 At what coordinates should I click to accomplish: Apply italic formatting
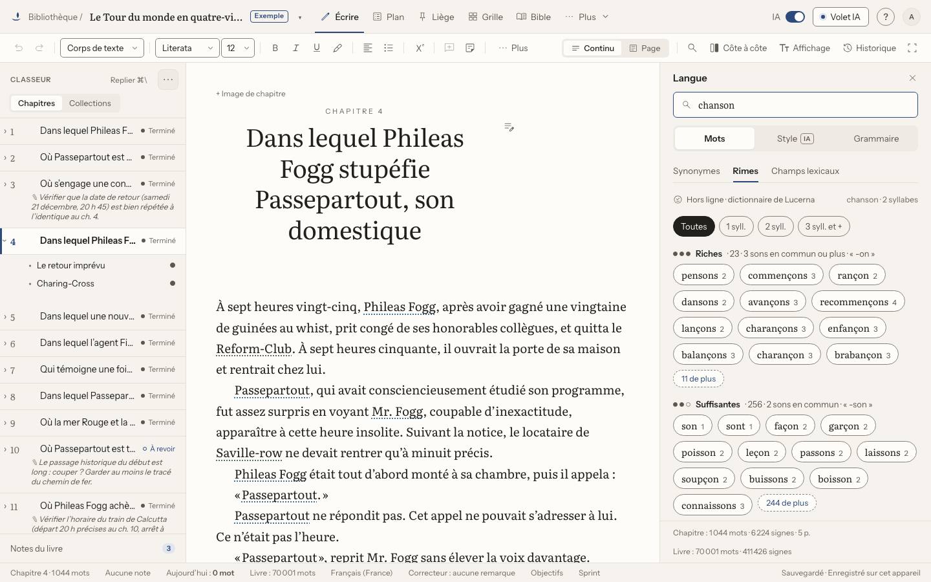click(296, 48)
